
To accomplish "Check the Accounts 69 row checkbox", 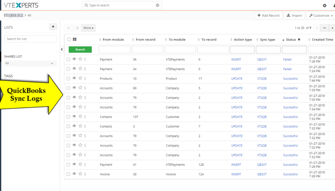I will point(68,88).
